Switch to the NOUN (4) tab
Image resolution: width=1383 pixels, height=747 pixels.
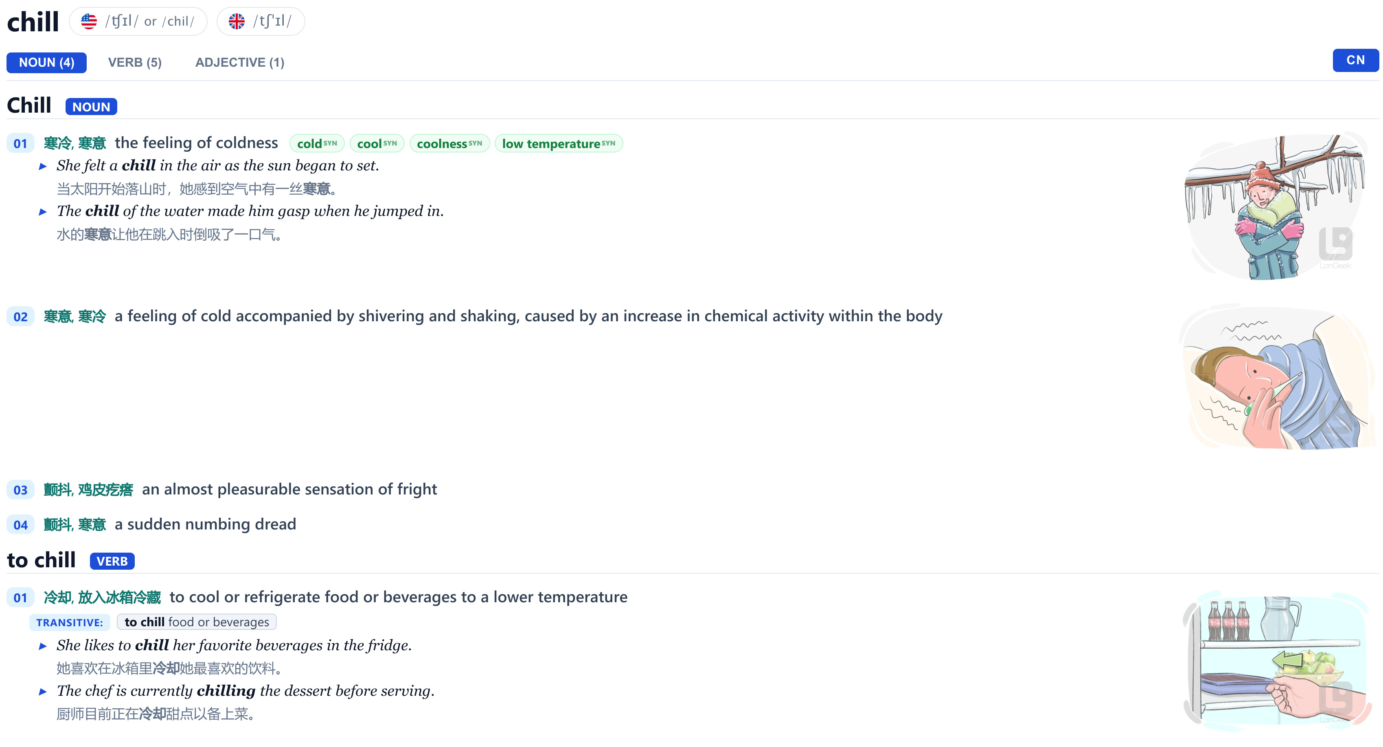point(47,63)
